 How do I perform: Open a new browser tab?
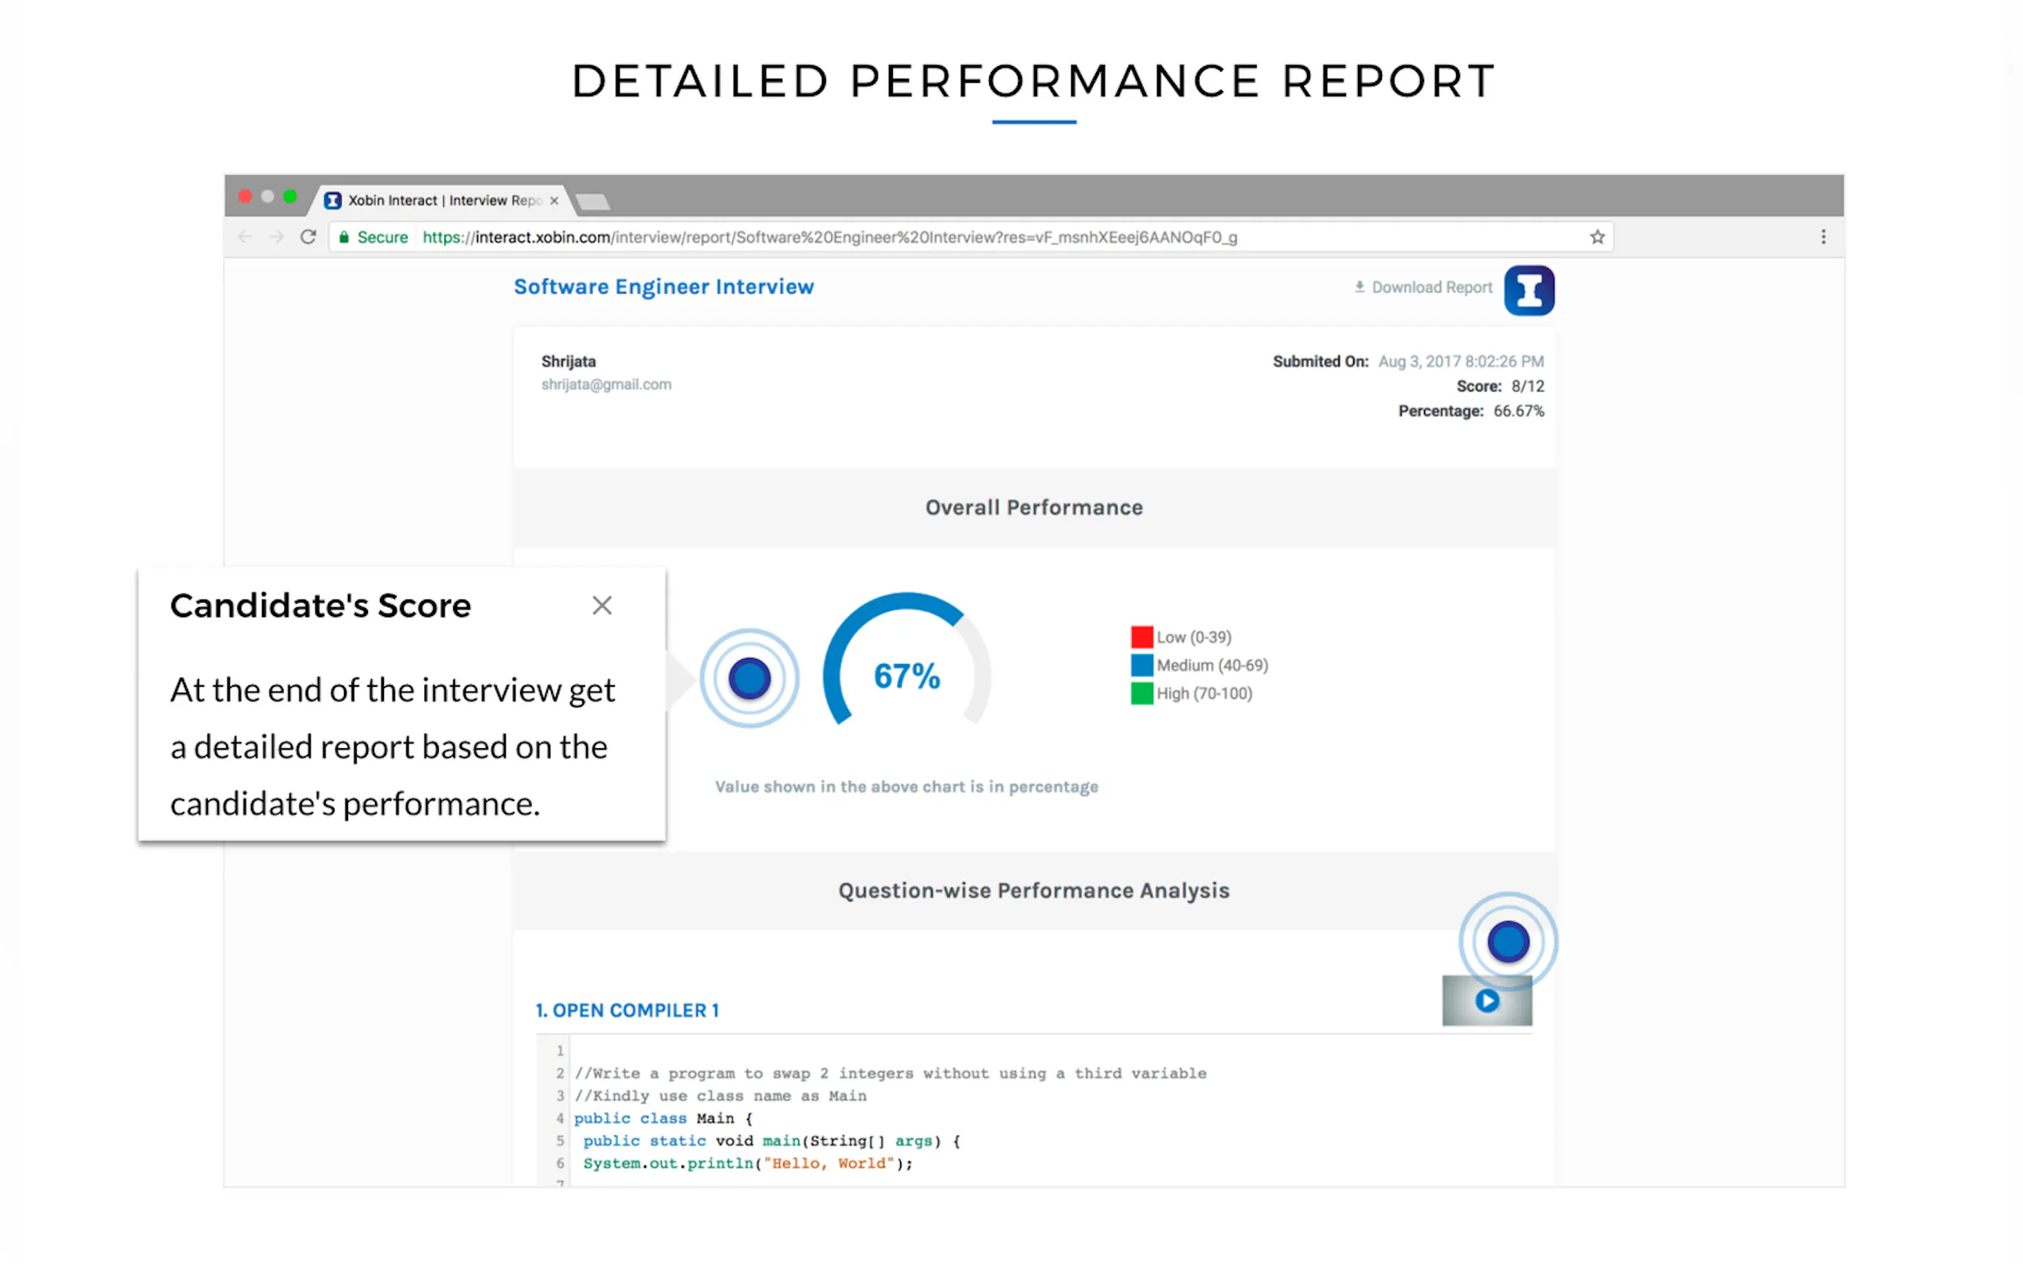pos(593,201)
